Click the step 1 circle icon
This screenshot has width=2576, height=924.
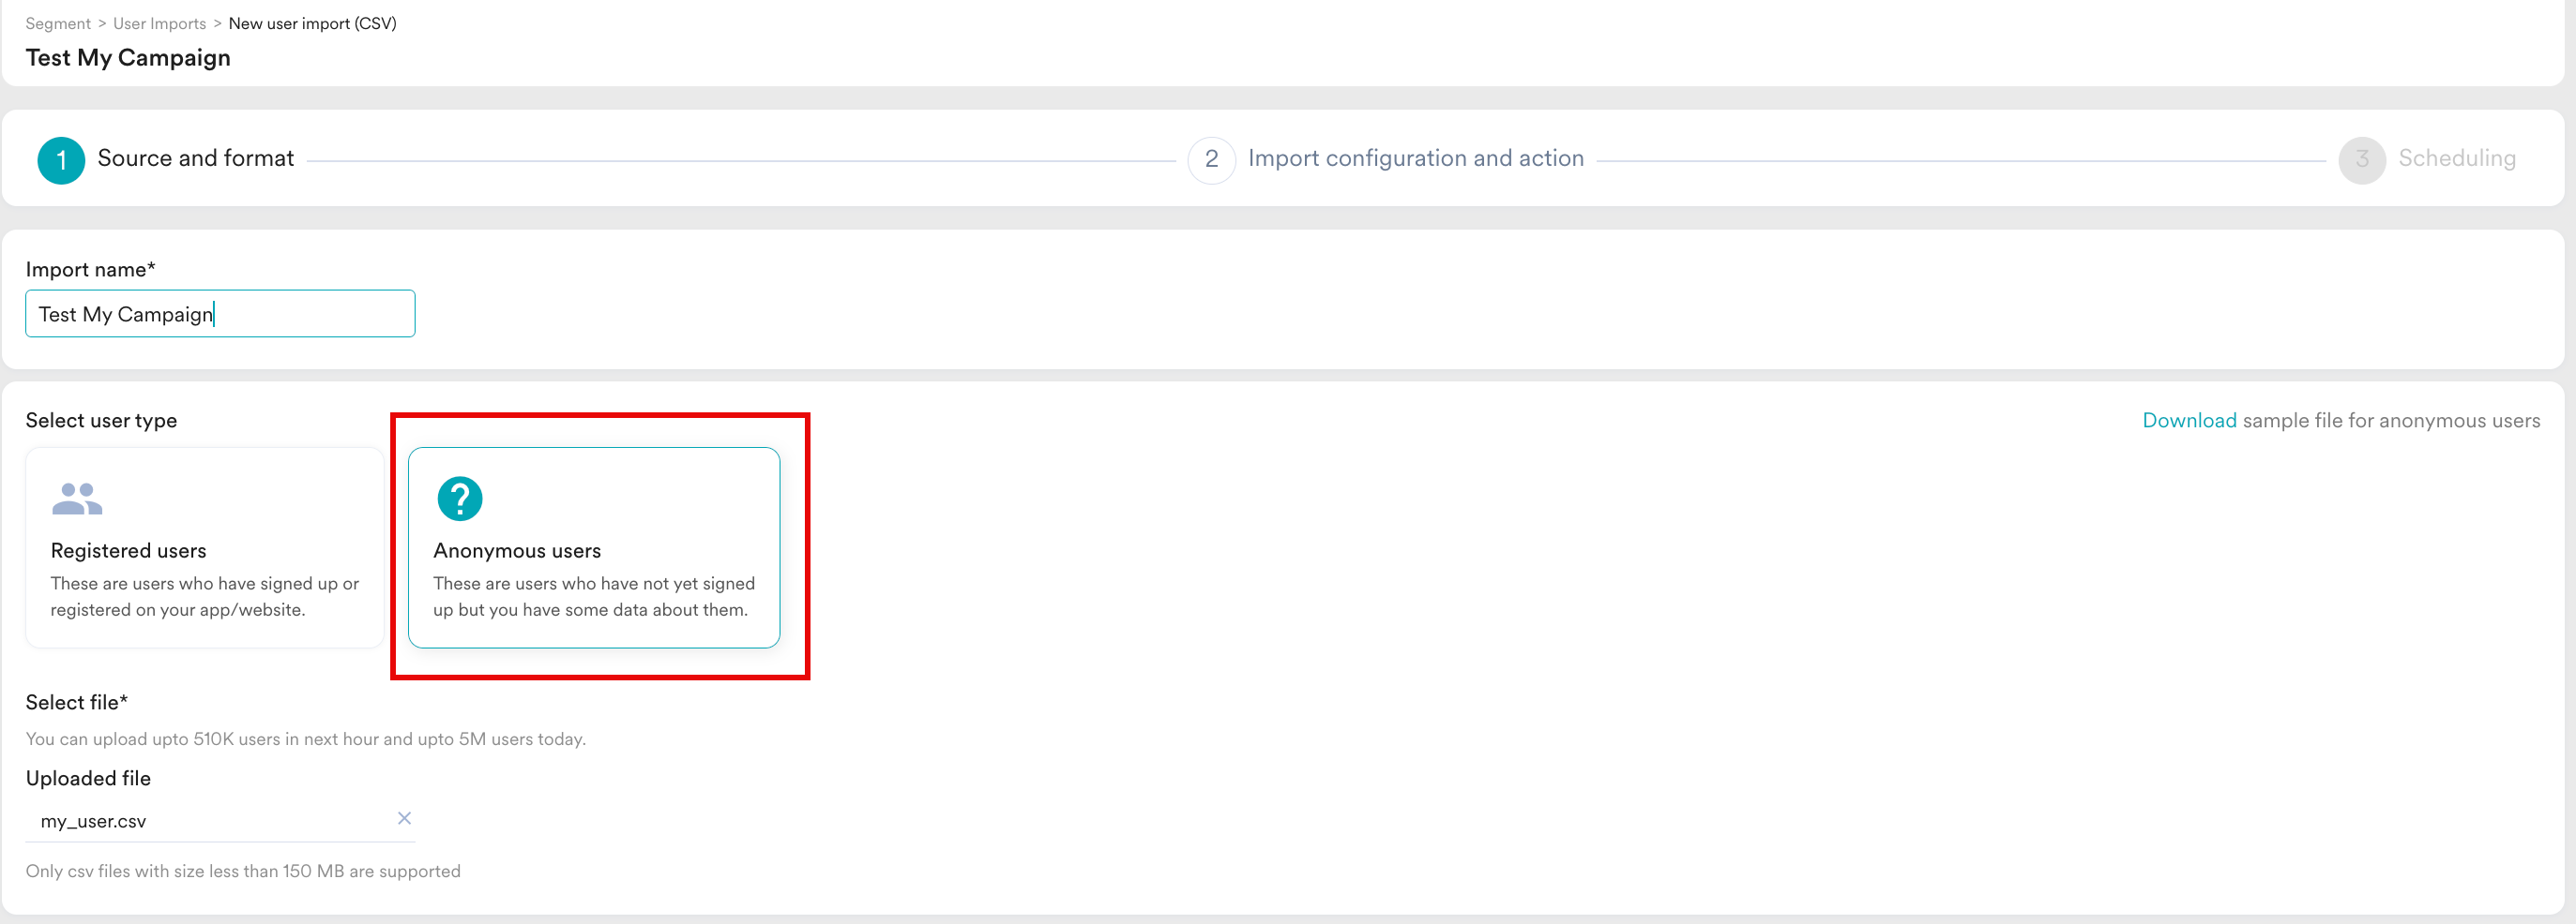(x=61, y=160)
